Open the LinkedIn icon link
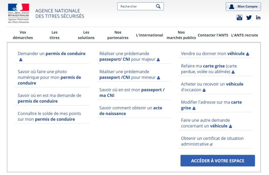The width and height of the screenshot is (269, 175). pyautogui.click(x=258, y=18)
